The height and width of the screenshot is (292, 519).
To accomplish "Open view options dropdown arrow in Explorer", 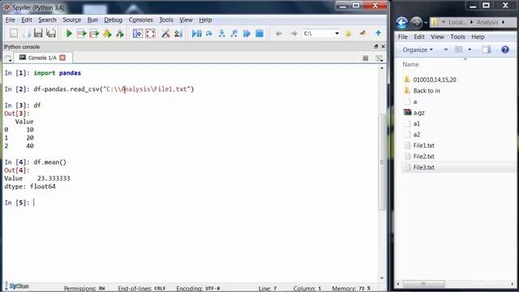I will [x=470, y=49].
